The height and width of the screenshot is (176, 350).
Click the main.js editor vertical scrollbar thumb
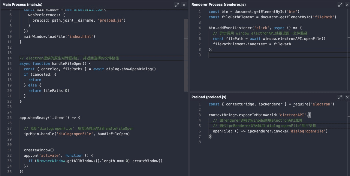pos(186,56)
